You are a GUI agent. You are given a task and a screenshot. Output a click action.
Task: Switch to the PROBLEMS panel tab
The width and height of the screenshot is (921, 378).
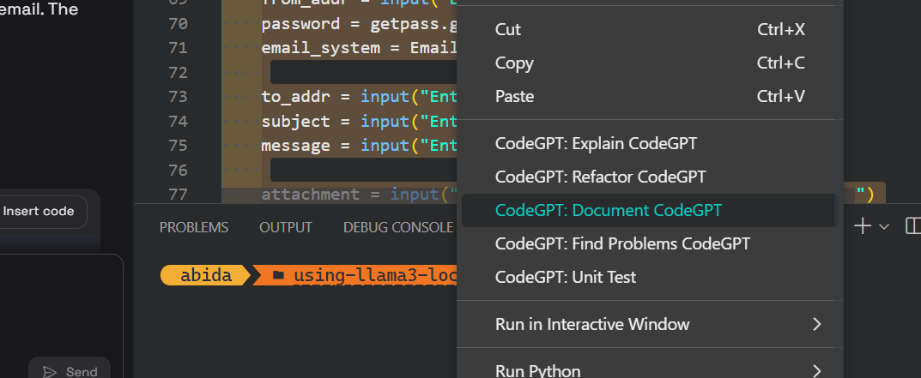(194, 227)
